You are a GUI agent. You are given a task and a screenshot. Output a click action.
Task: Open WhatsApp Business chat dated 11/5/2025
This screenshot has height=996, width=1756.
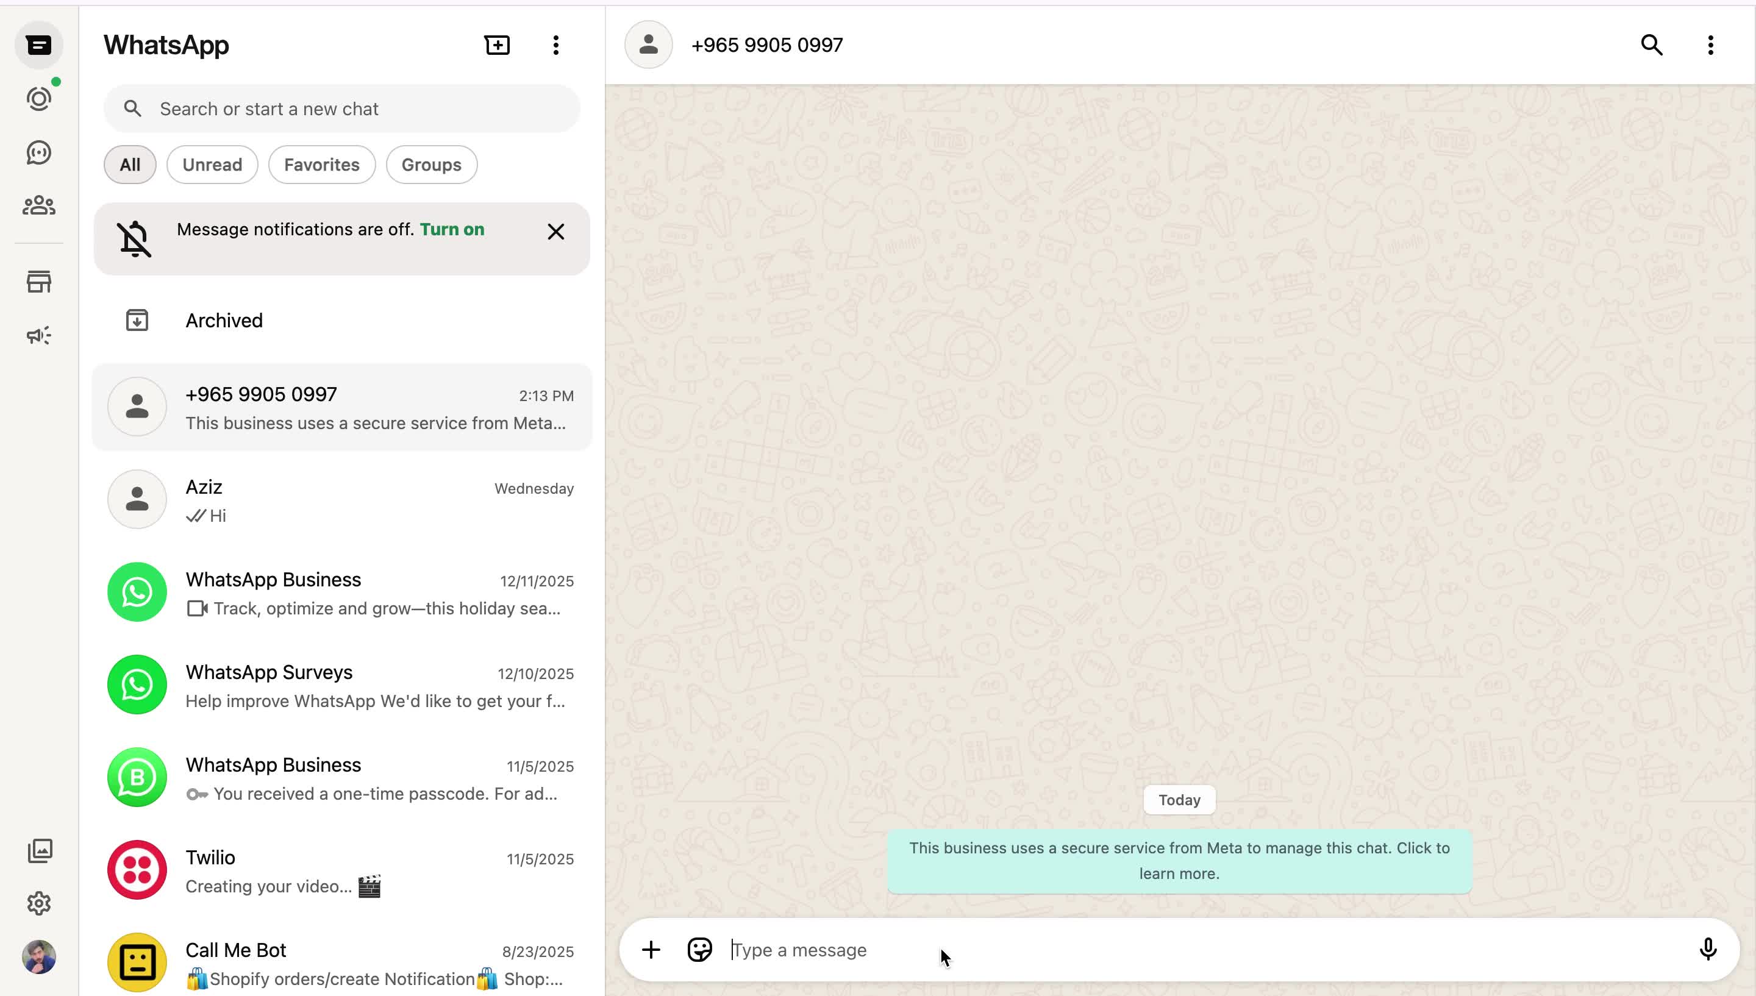(x=342, y=778)
